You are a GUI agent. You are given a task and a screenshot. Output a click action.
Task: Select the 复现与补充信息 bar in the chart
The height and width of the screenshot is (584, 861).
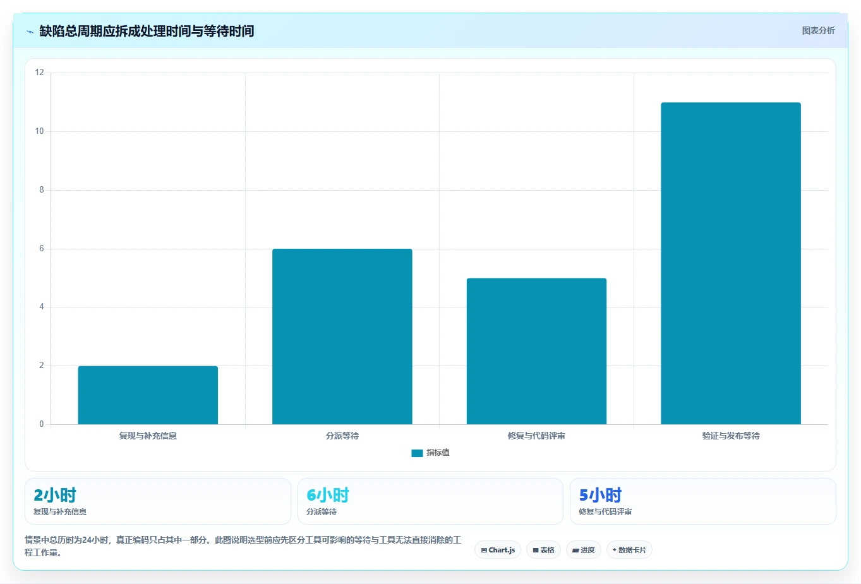tap(148, 395)
